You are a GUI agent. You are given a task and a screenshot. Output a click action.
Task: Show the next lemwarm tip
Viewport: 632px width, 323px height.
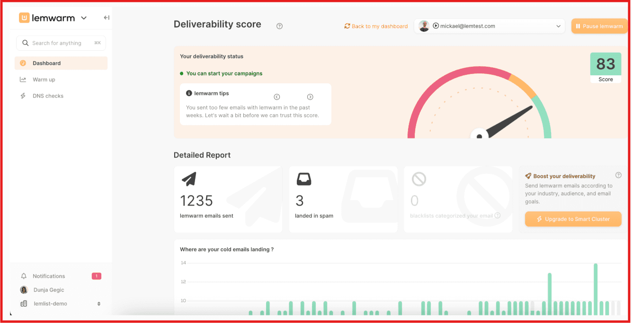[310, 97]
